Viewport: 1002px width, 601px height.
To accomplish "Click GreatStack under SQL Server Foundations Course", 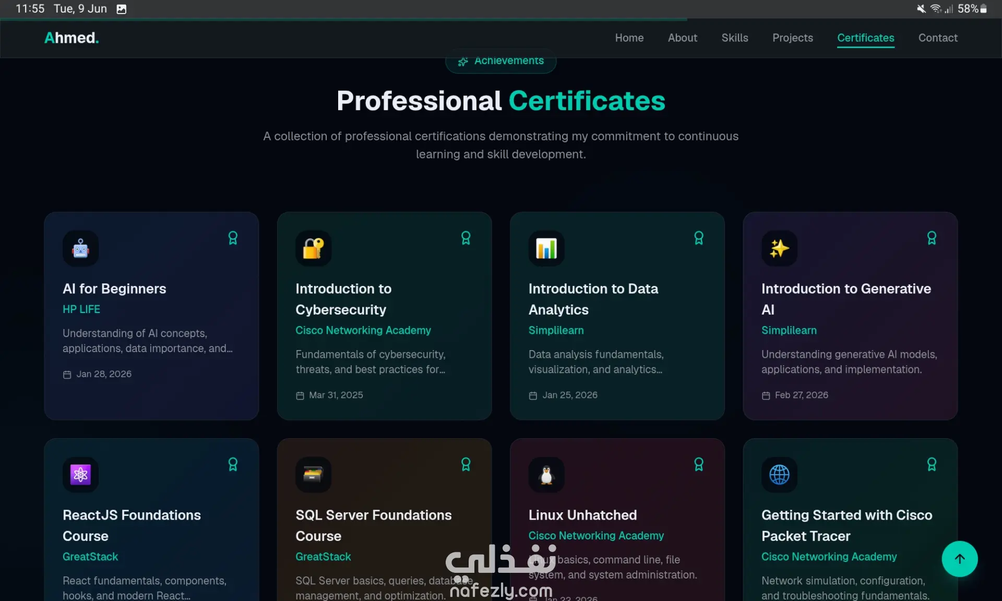I will click(323, 557).
